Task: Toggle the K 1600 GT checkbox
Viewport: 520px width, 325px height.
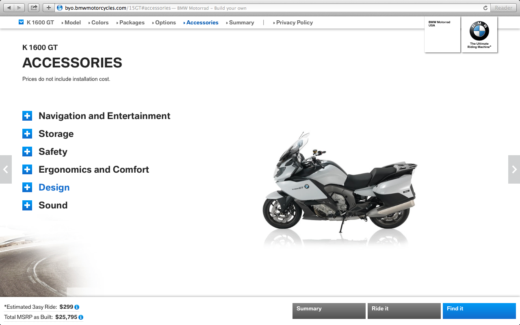Action: [x=21, y=22]
